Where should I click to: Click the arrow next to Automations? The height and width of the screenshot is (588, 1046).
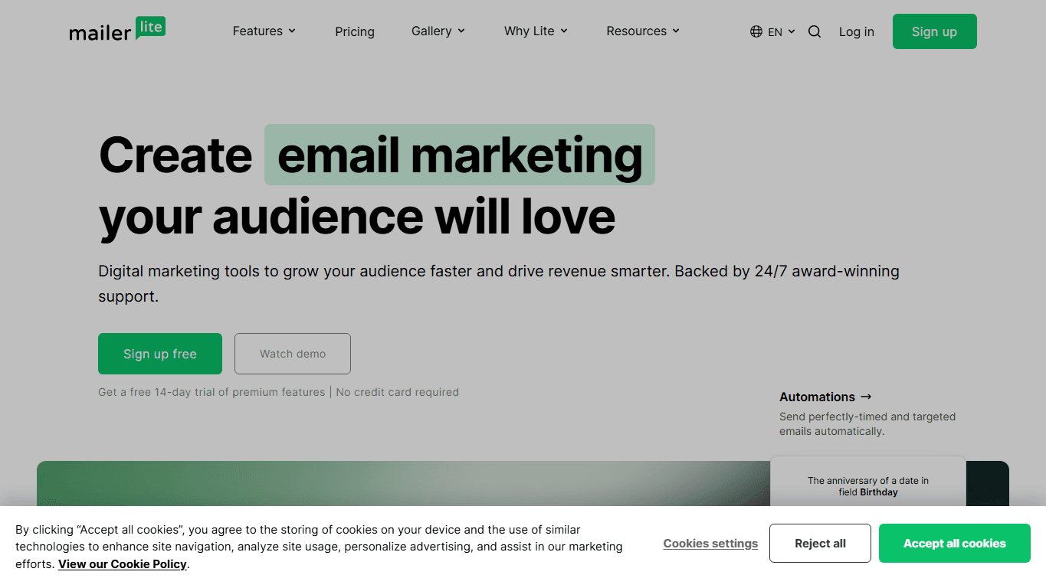(x=866, y=397)
